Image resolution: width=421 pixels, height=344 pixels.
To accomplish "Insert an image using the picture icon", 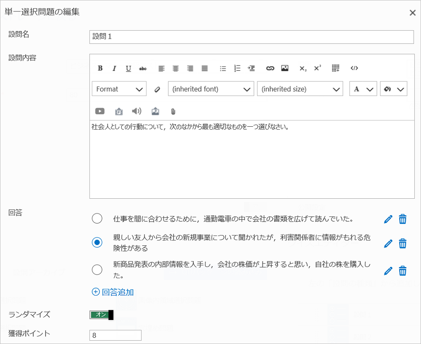I will click(285, 68).
